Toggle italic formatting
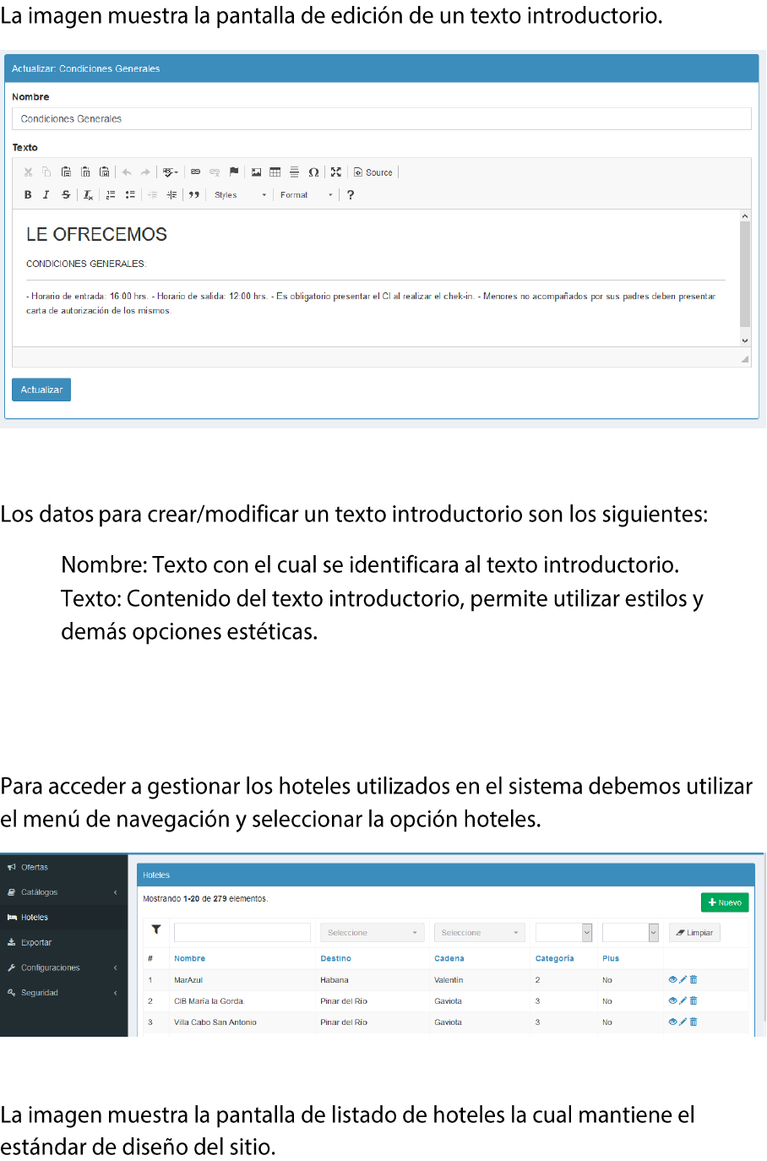The image size is (767, 1161). click(x=46, y=195)
